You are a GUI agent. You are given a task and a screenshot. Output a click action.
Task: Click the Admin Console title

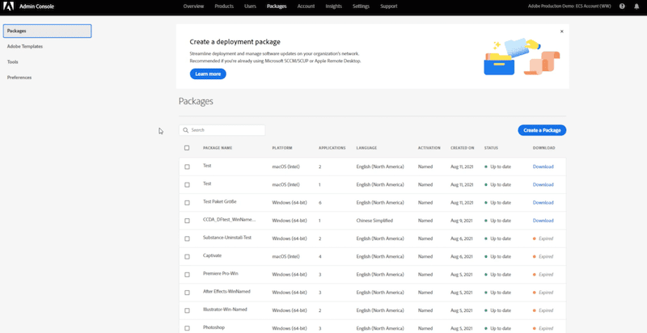tap(36, 6)
